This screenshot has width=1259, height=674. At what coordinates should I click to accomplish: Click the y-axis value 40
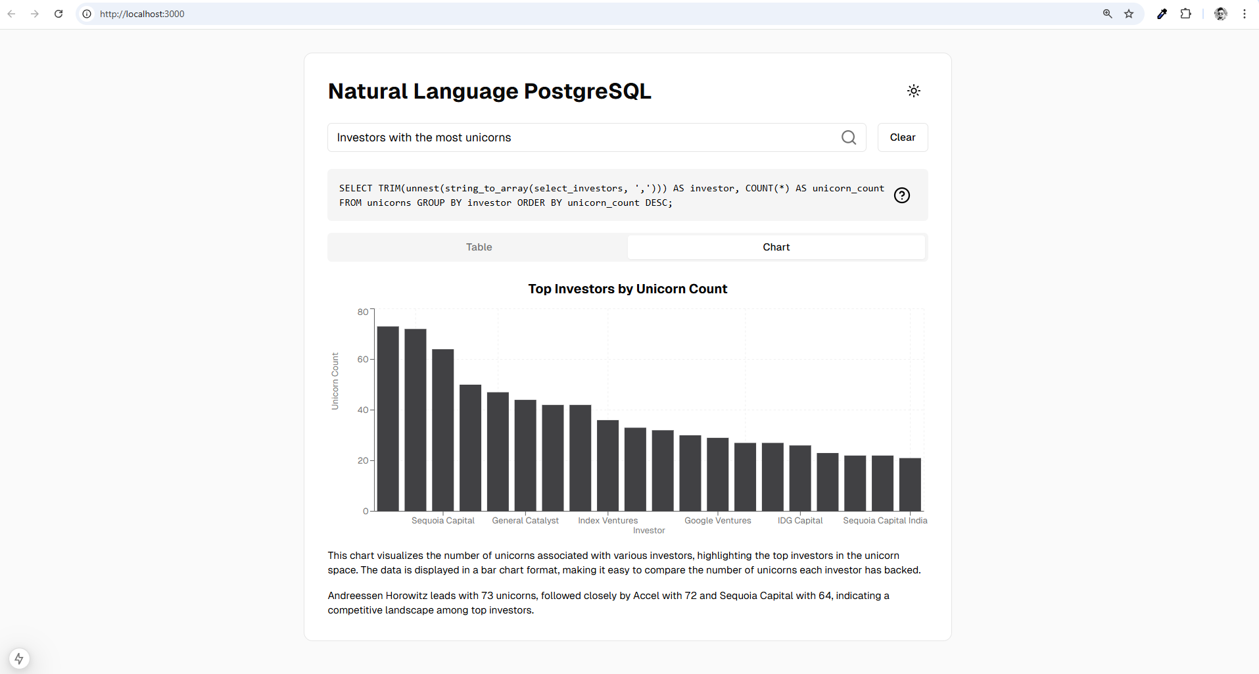pos(363,410)
